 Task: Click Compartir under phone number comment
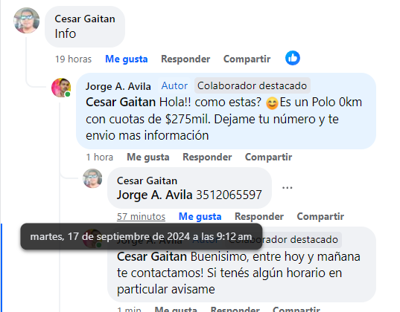(x=320, y=217)
